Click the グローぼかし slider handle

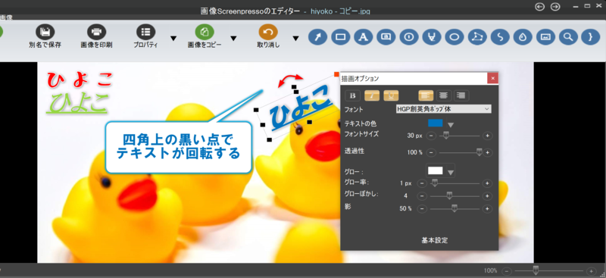[449, 195]
